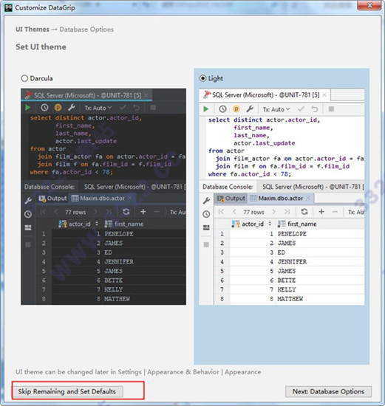Viewport: 385px width, 406px height.
Task: Select the Light theme radio button
Action: [203, 78]
